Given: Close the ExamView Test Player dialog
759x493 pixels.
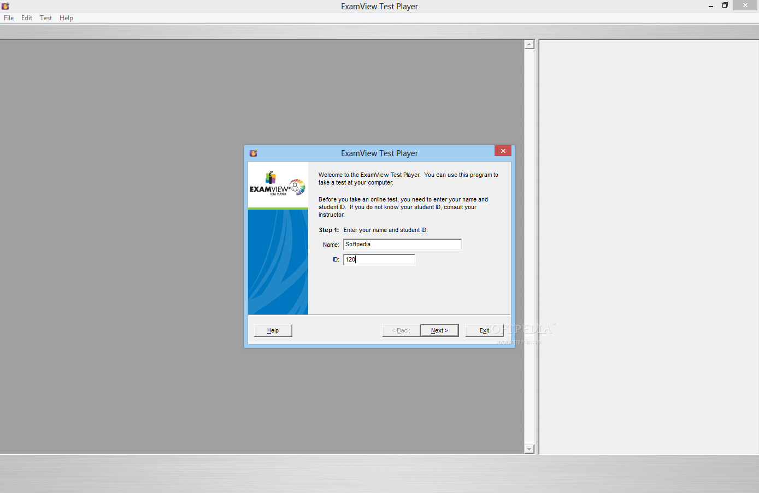Looking at the screenshot, I should 503,151.
